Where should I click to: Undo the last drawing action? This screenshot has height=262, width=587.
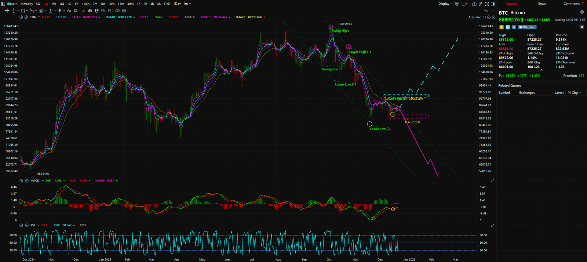(486, 11)
